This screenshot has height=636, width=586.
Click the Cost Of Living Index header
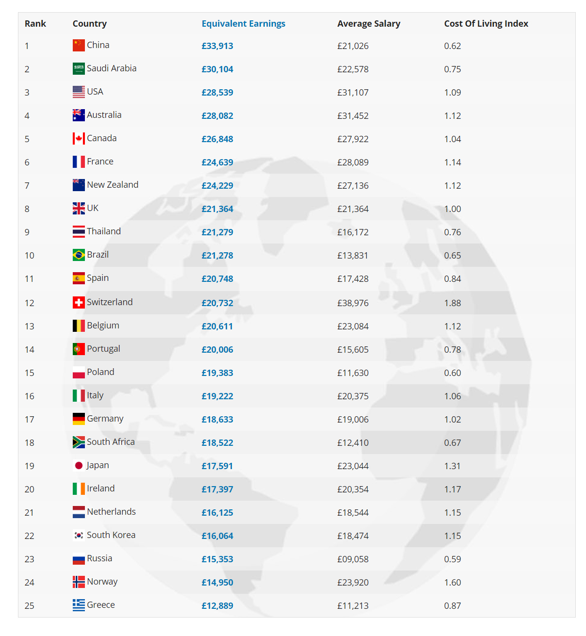pos(486,24)
